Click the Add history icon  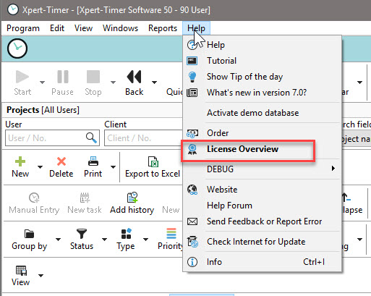click(132, 198)
